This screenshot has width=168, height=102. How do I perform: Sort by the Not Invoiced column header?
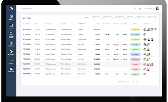tap(106, 24)
